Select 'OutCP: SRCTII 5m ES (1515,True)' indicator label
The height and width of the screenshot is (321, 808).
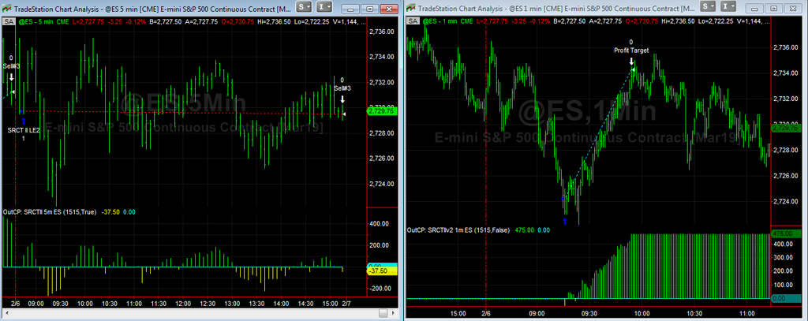50,212
